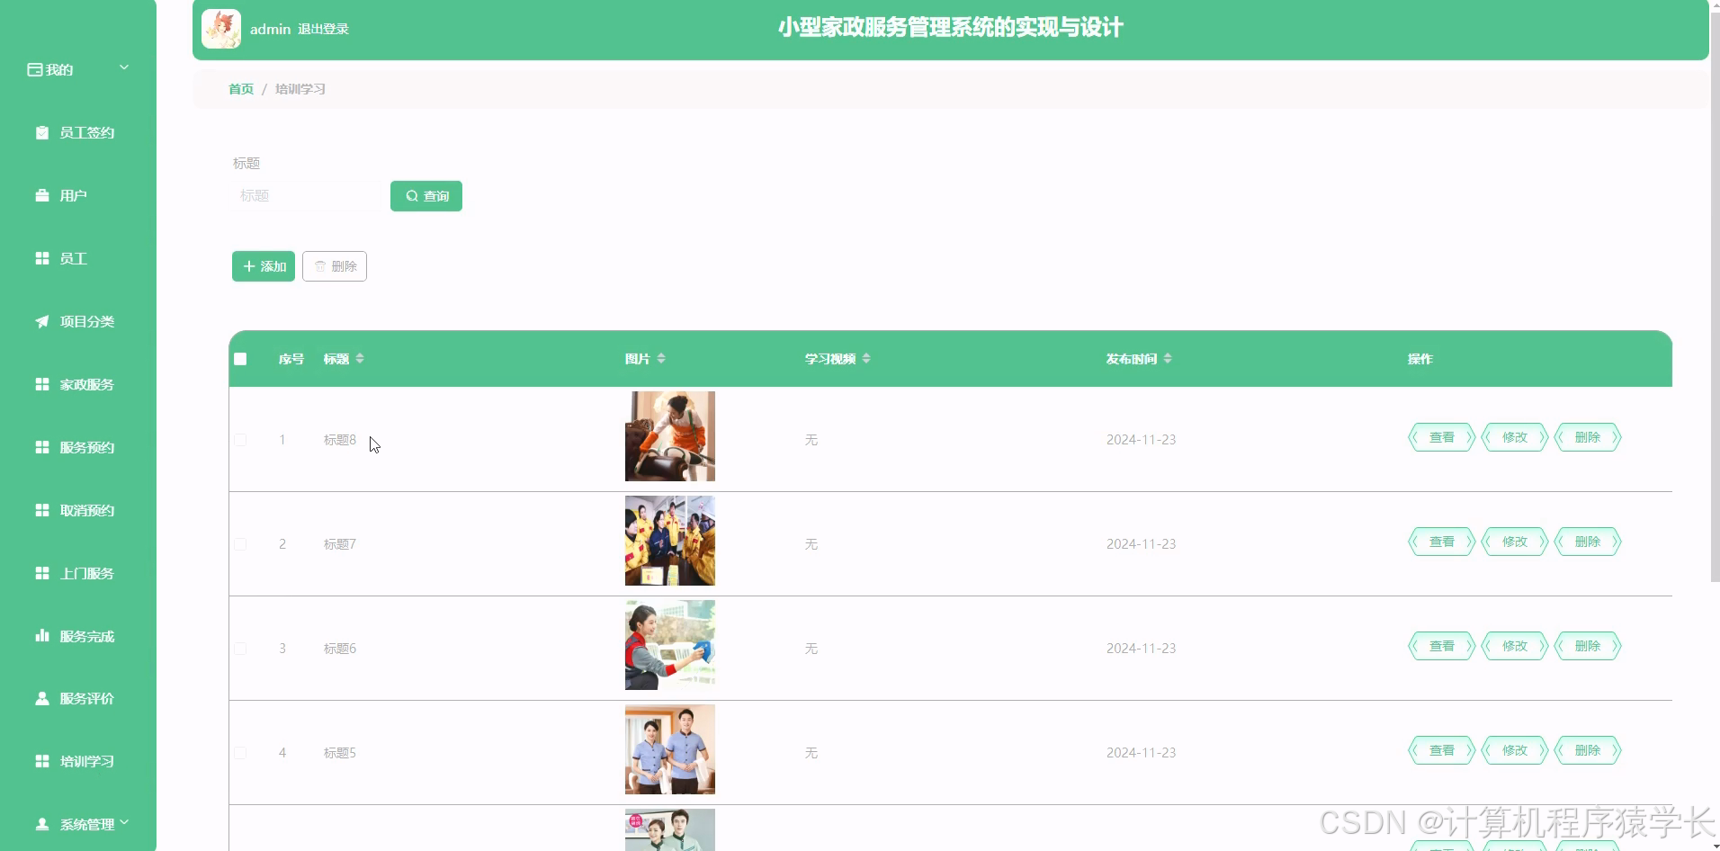The width and height of the screenshot is (1720, 851).
Task: Click the 查询 search button
Action: point(426,196)
